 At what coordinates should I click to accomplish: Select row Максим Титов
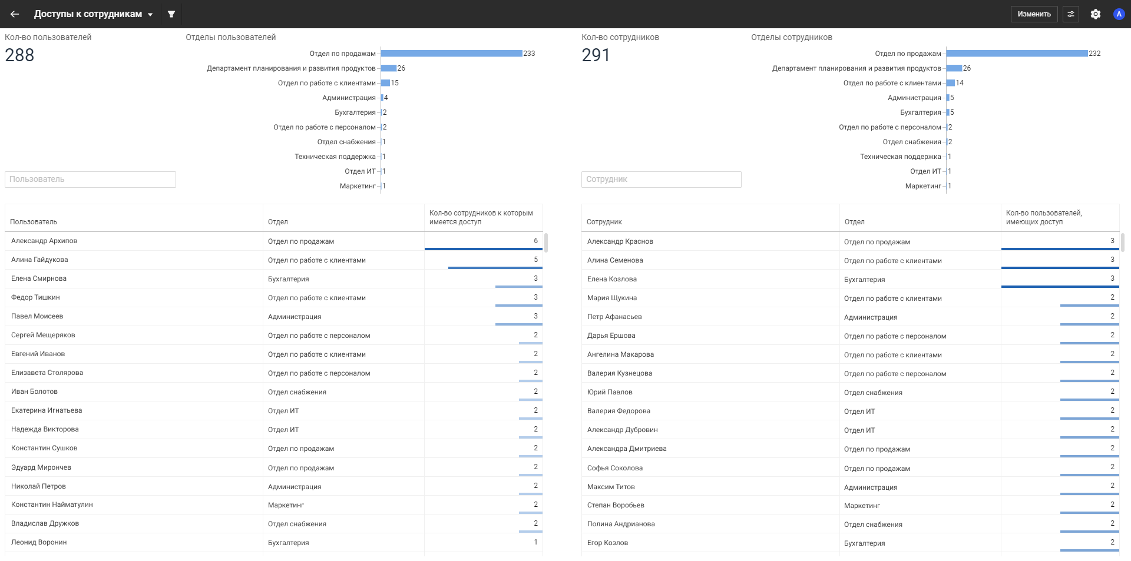click(850, 487)
